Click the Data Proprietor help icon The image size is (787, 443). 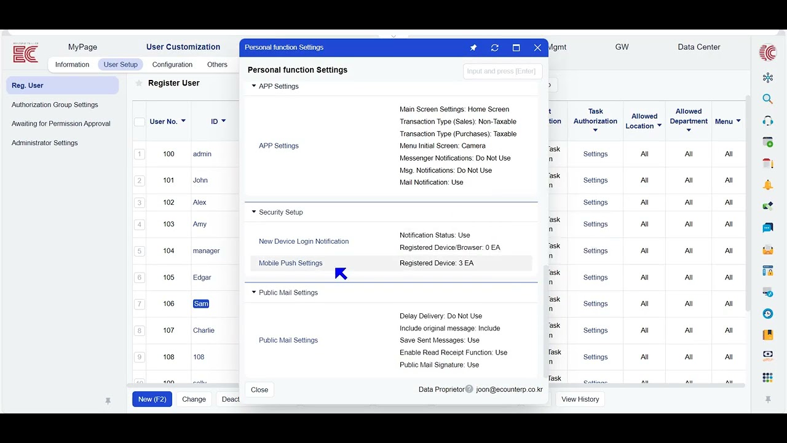point(469,389)
